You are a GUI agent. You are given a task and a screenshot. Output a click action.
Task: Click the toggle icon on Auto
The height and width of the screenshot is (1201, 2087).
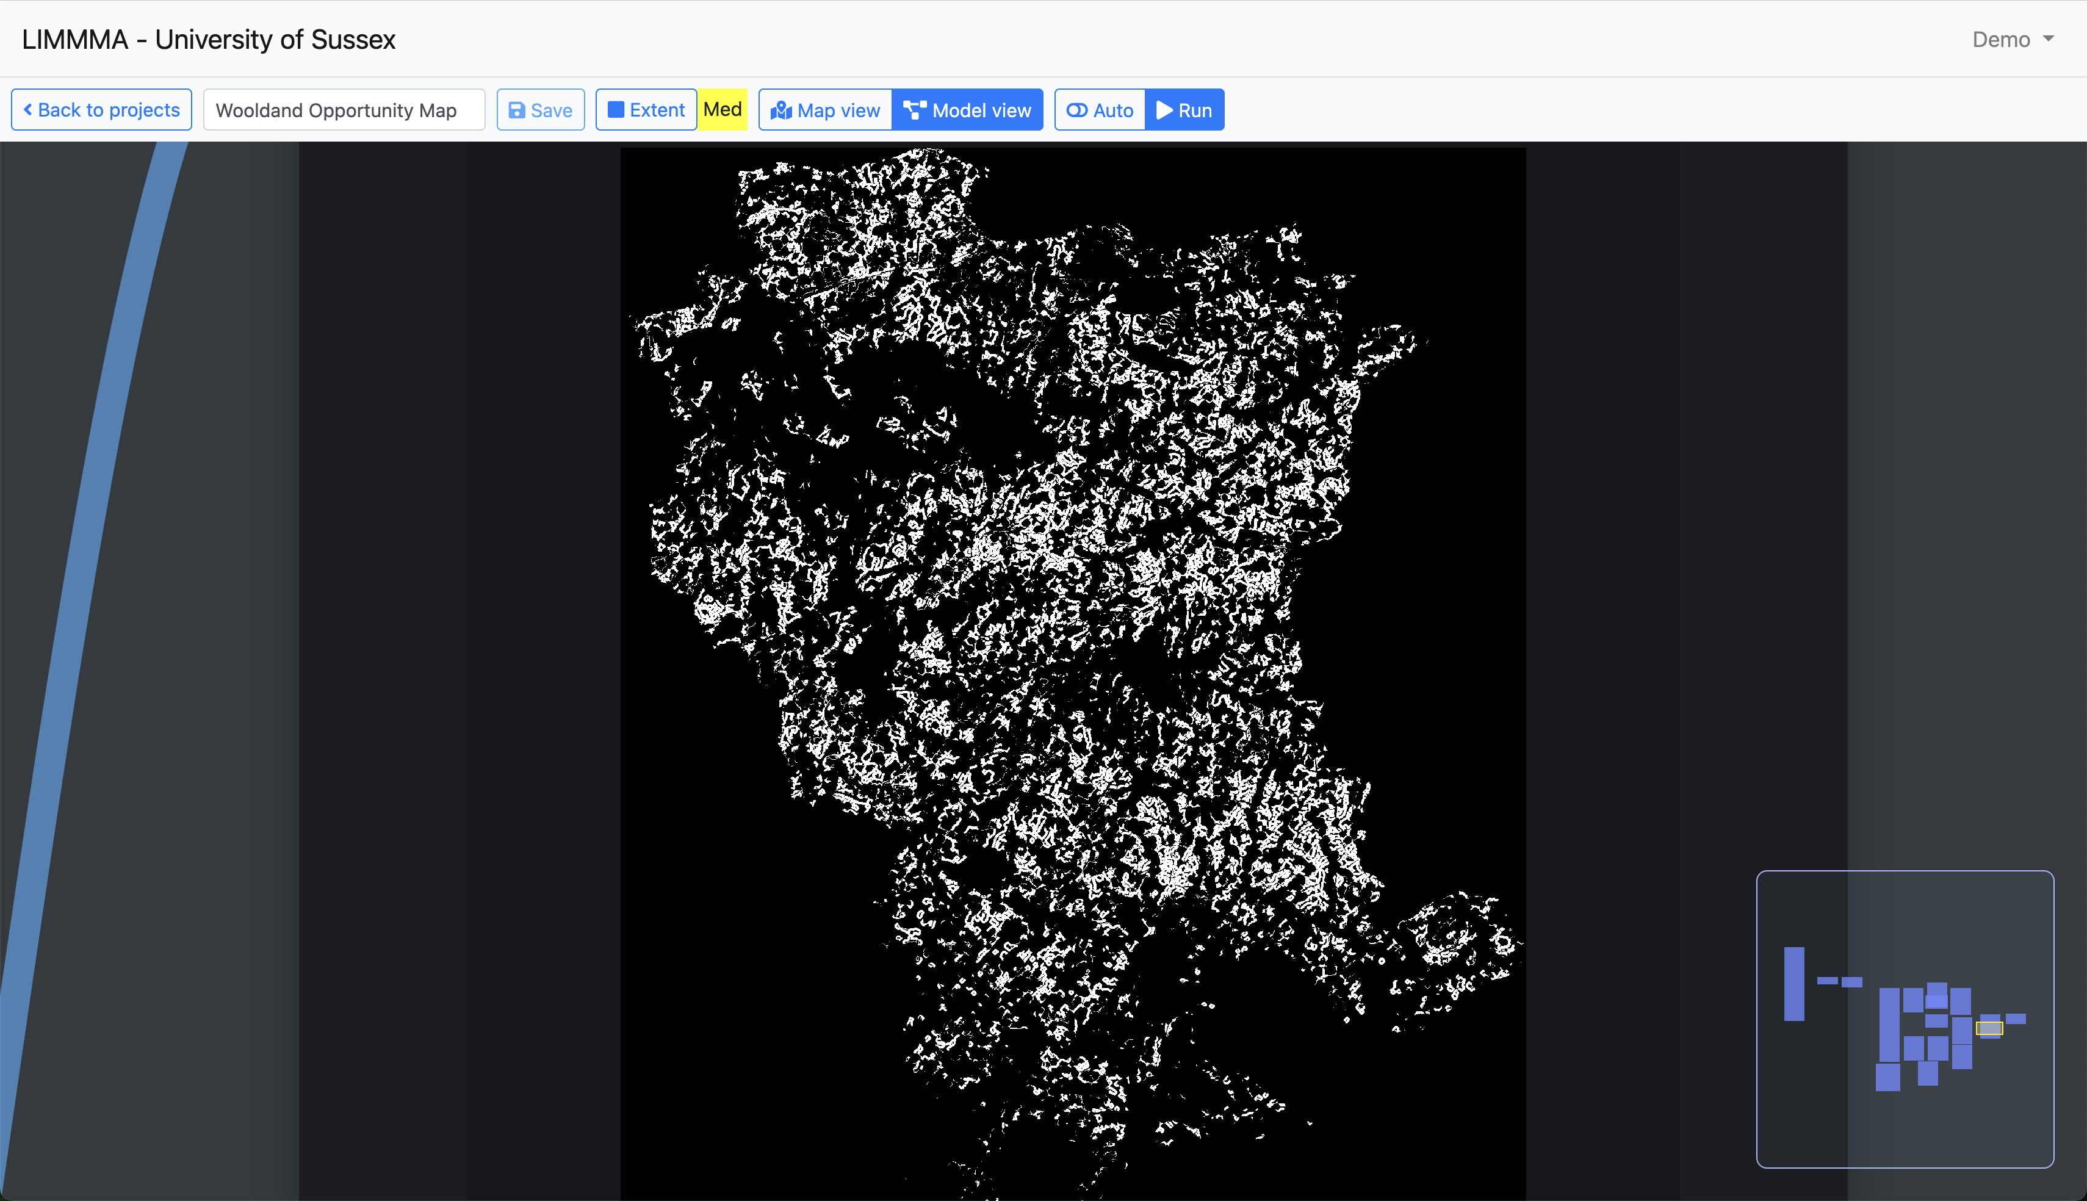tap(1076, 110)
